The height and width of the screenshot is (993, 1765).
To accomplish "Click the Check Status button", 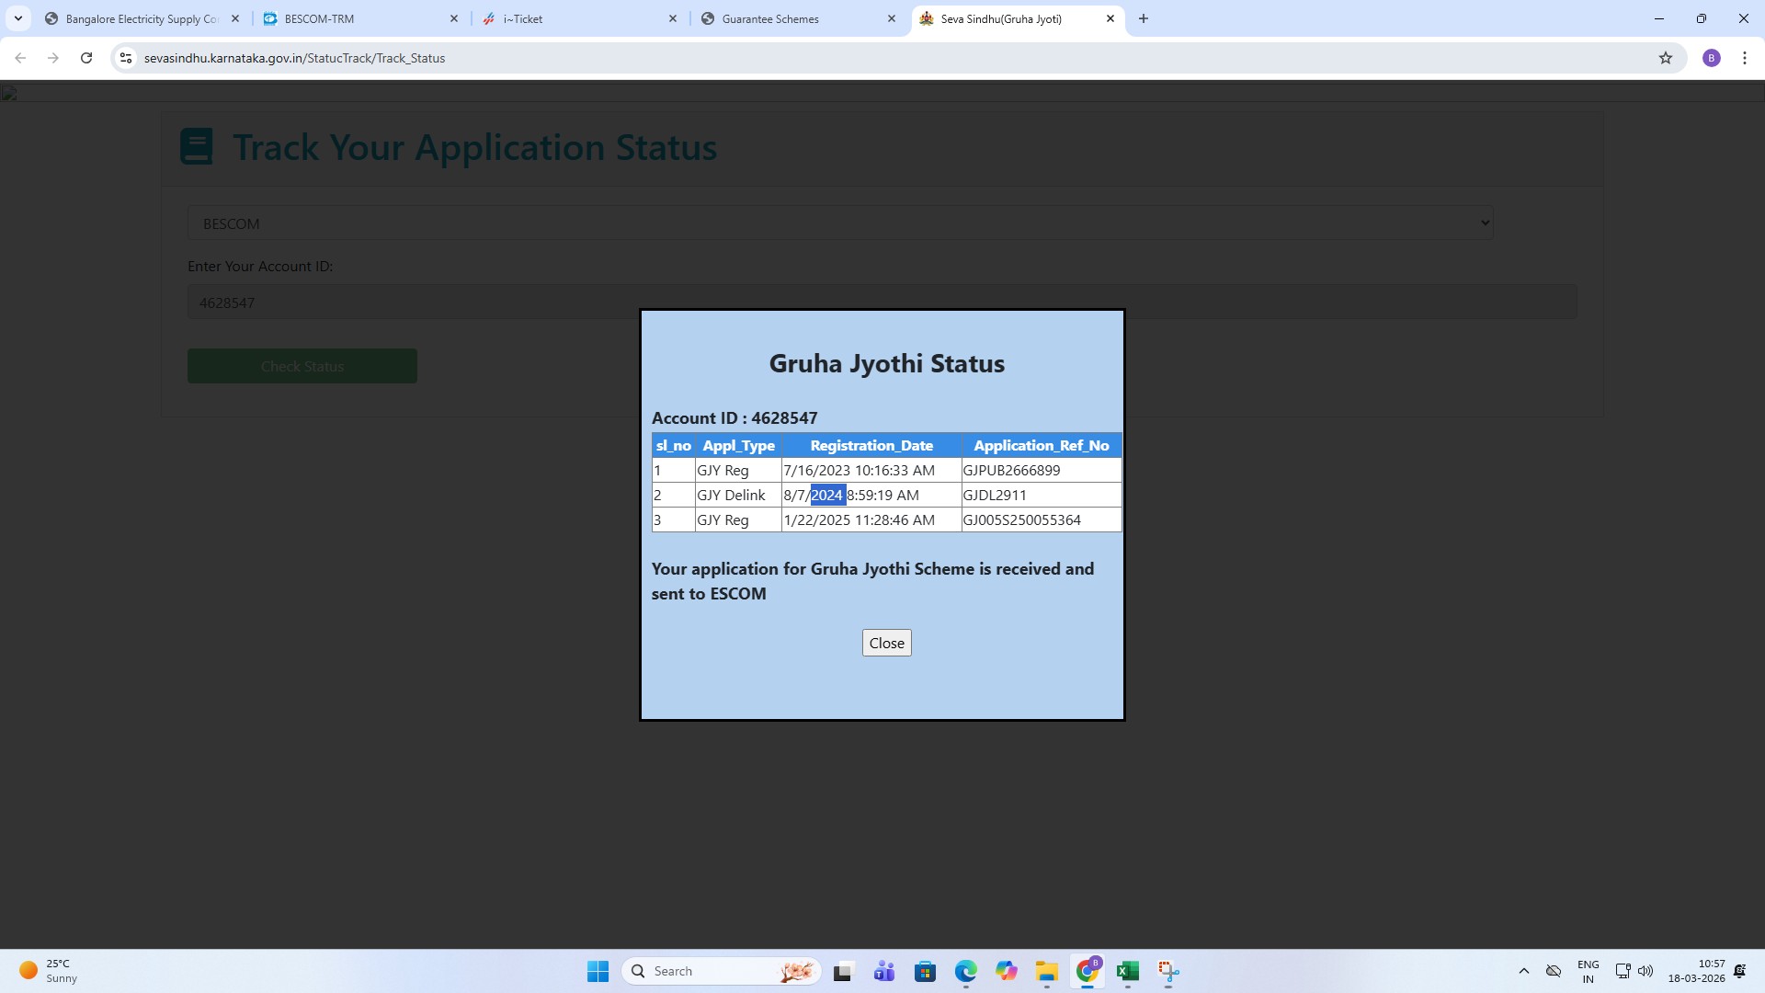I will [302, 366].
